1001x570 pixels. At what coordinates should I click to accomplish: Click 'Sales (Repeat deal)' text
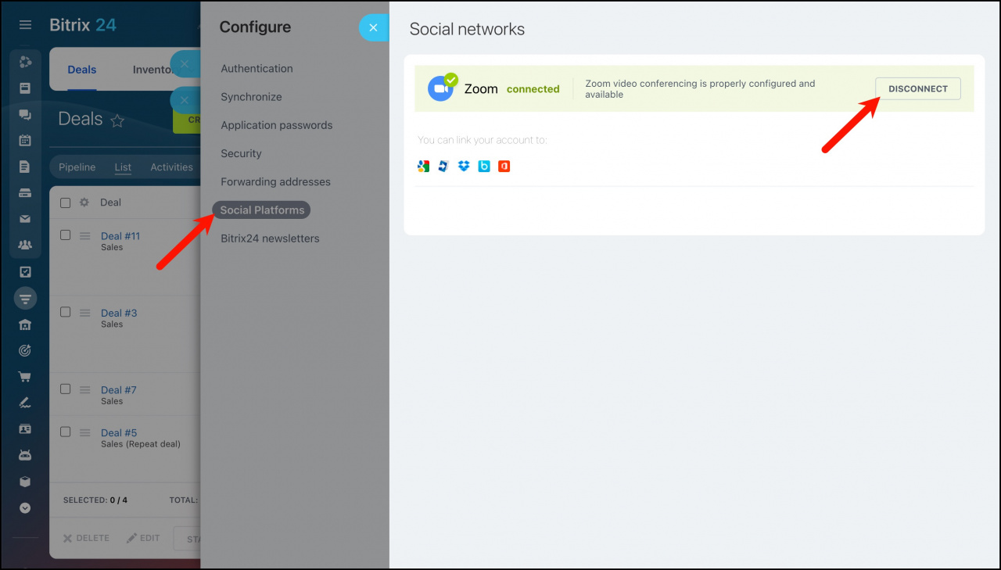coord(141,444)
